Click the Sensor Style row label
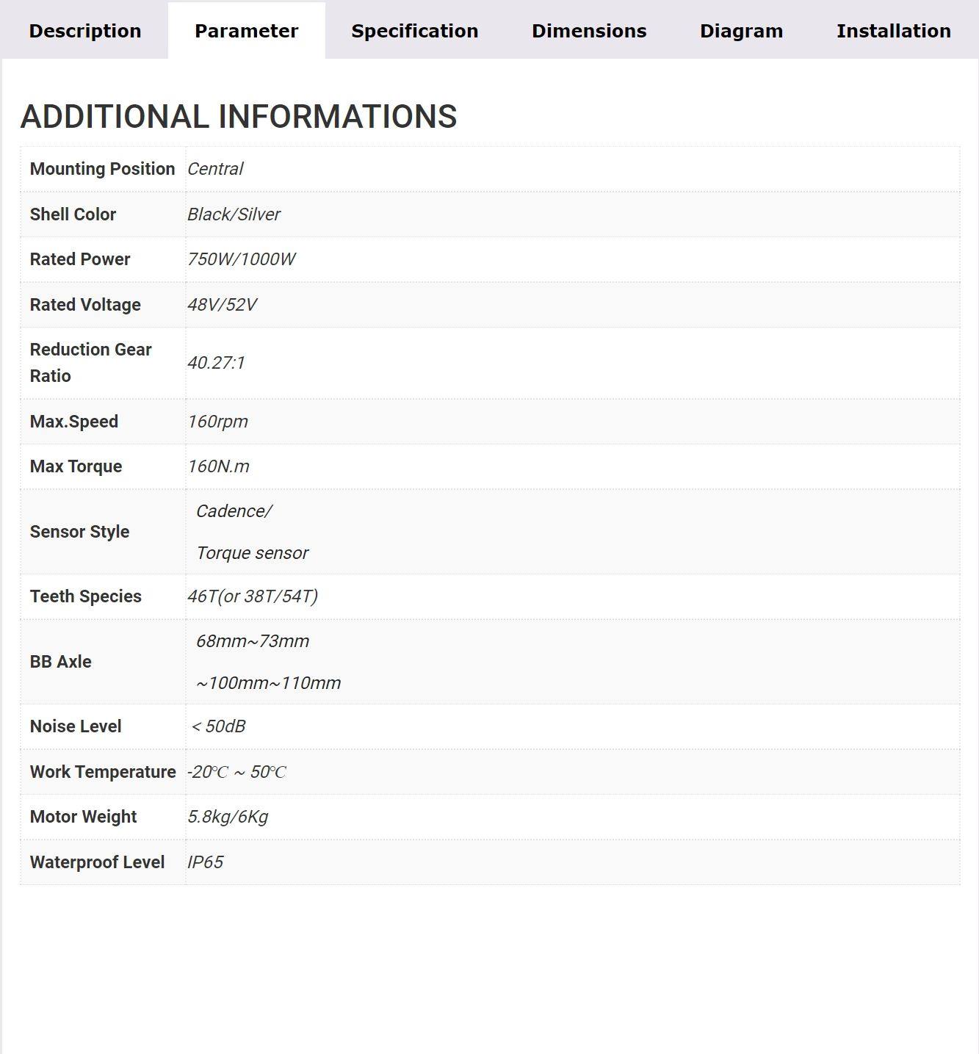 [79, 532]
